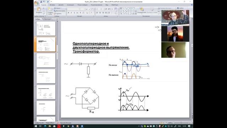Image resolution: width=227 pixels, height=128 pixels.
Task: Open the MathType ribbon tab
Action: [115, 5]
